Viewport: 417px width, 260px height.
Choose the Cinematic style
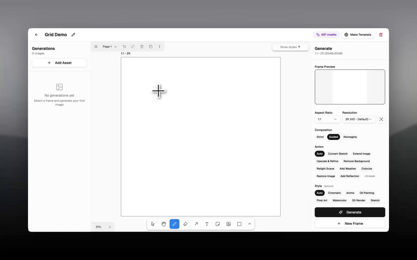point(335,193)
